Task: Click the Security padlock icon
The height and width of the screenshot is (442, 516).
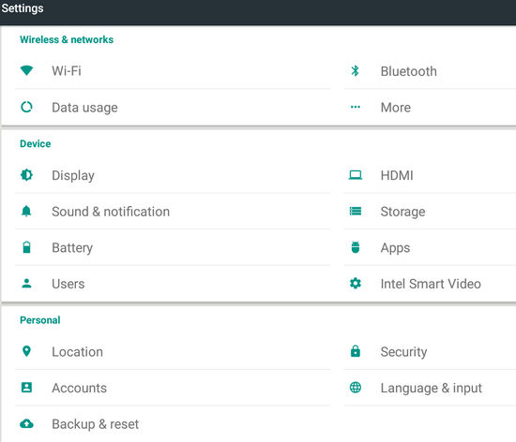Action: (x=355, y=351)
